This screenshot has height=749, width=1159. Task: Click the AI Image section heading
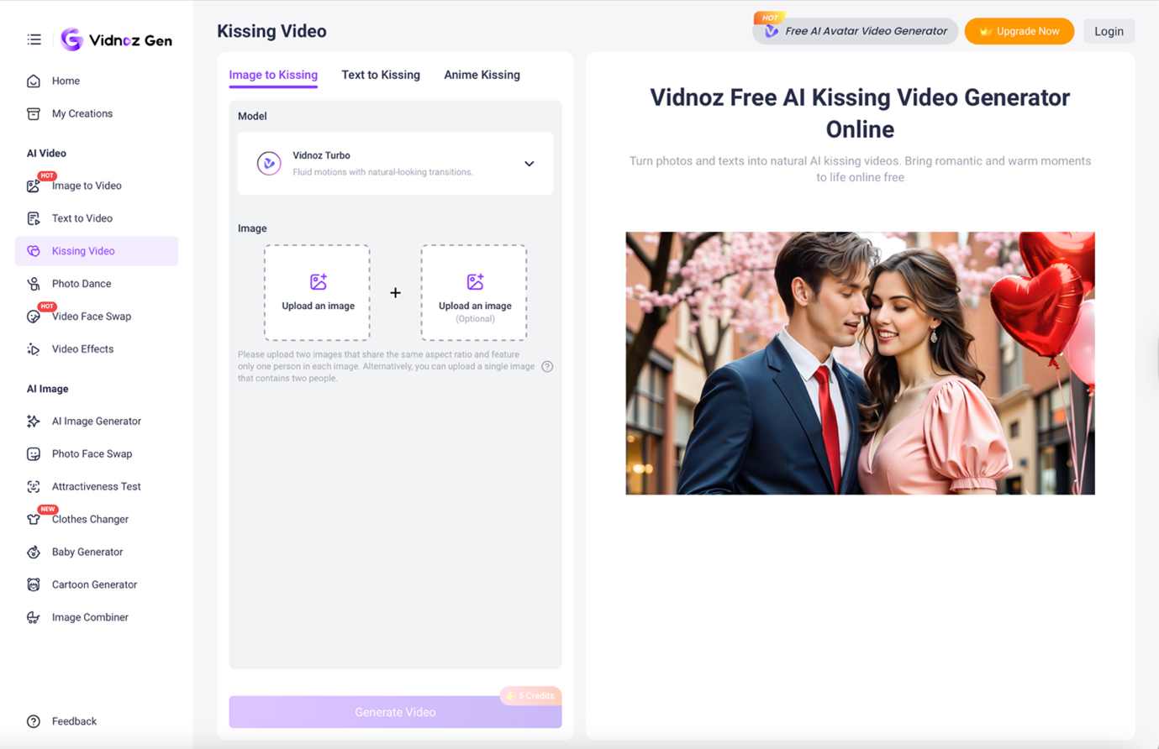coord(48,390)
